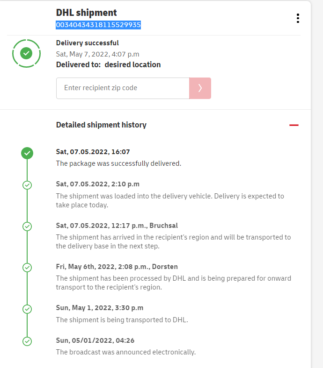This screenshot has width=323, height=368.
Task: Focus the Enter recipient zip code field
Action: [123, 88]
